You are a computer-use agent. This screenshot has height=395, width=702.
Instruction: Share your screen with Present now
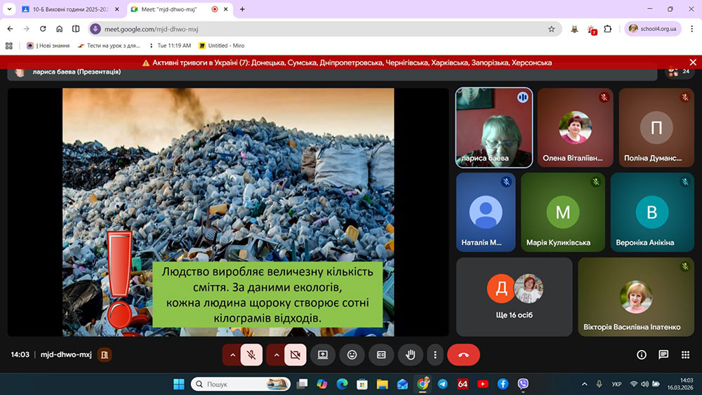pos(323,355)
